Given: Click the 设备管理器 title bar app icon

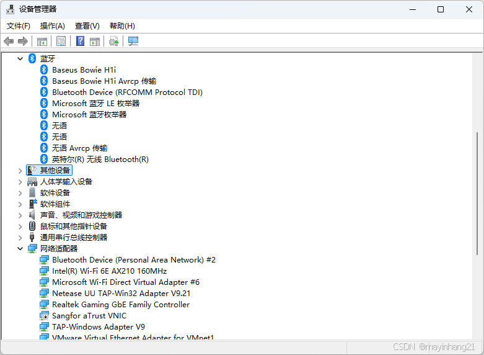Looking at the screenshot, I should 10,9.
